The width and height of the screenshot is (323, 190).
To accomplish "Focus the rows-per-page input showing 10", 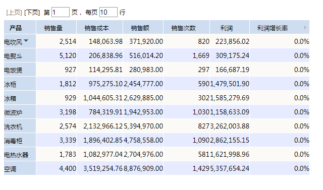I will [x=109, y=12].
